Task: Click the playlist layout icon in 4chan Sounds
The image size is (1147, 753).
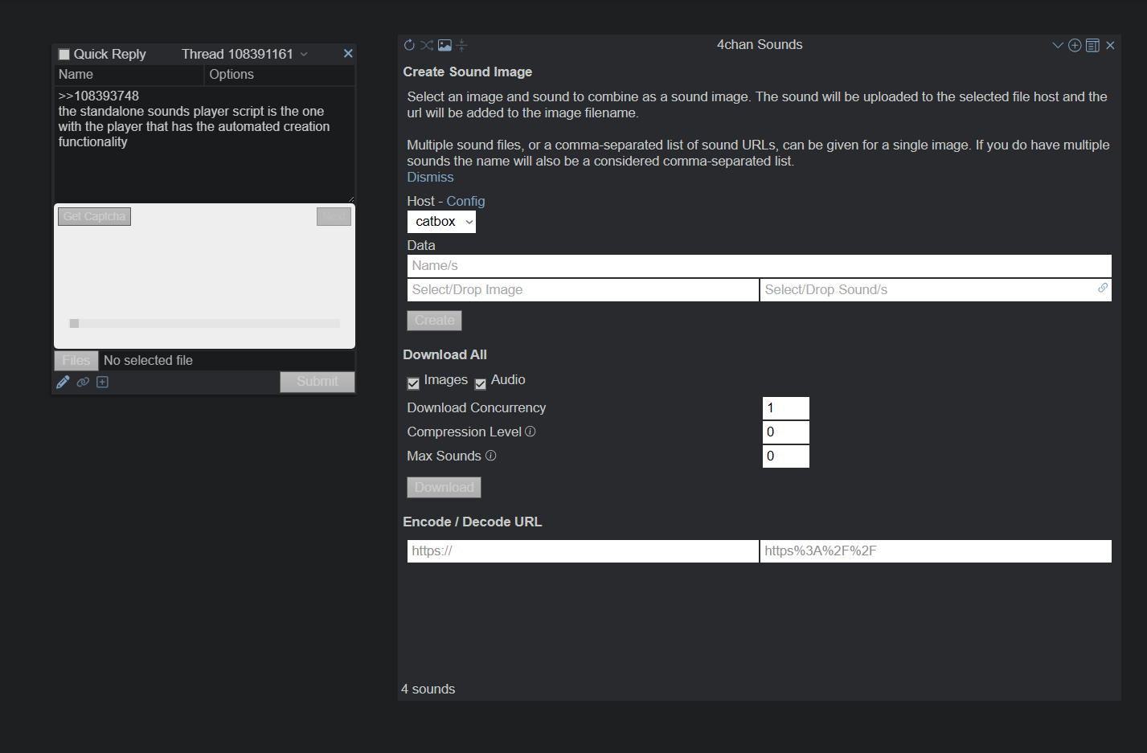Action: pos(1092,45)
